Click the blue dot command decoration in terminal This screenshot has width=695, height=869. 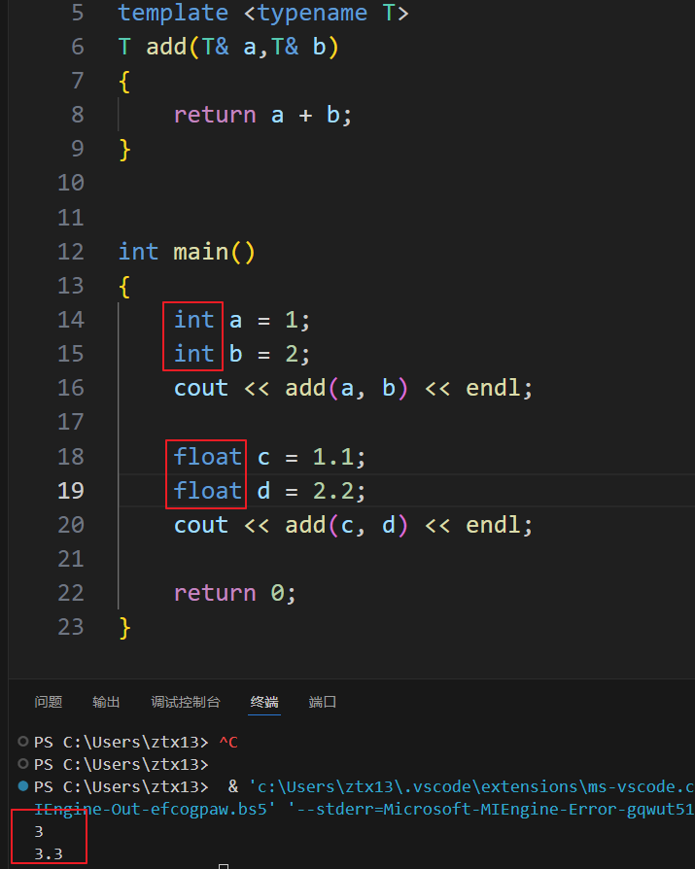23,785
